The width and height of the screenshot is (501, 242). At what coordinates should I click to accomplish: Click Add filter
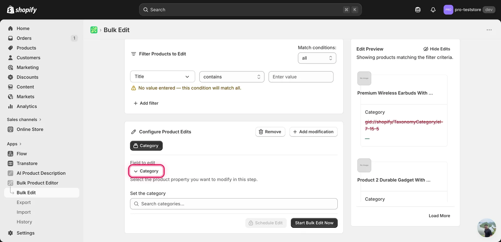tap(146, 103)
